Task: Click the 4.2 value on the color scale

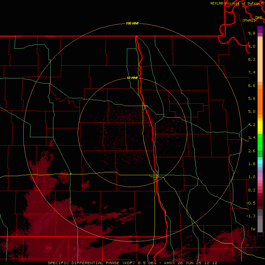Action: point(252,125)
